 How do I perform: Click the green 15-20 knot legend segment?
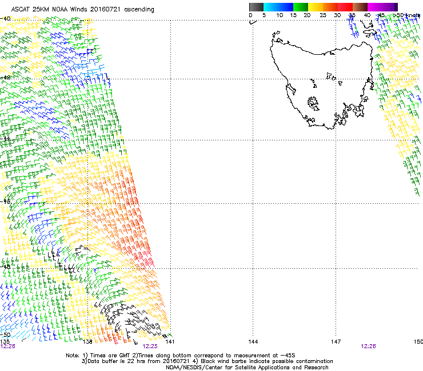pos(301,7)
